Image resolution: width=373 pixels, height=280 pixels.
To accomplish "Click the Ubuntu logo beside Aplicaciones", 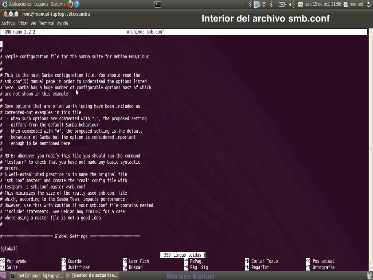I will click(x=4, y=4).
